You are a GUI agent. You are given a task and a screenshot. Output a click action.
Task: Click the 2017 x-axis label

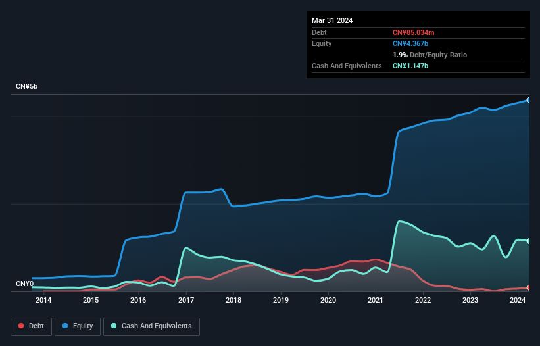[x=186, y=300]
